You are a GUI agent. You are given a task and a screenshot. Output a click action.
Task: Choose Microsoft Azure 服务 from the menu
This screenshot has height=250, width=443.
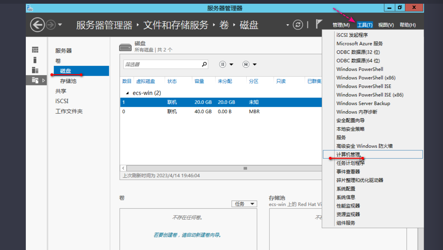[360, 43]
